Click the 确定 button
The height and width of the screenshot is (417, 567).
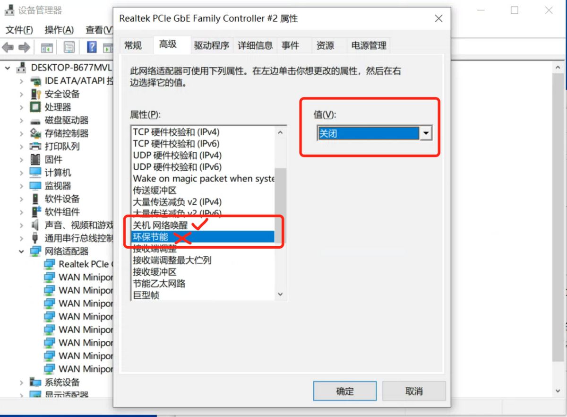(x=344, y=391)
